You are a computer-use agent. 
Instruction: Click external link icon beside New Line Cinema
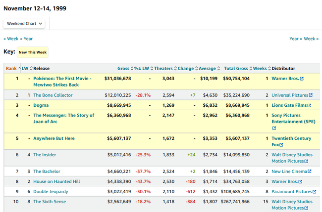pyautogui.click(x=310, y=171)
